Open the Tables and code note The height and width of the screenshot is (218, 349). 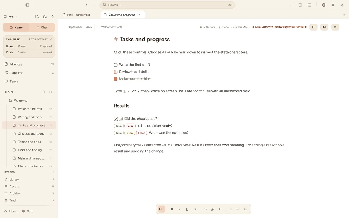pos(29,142)
